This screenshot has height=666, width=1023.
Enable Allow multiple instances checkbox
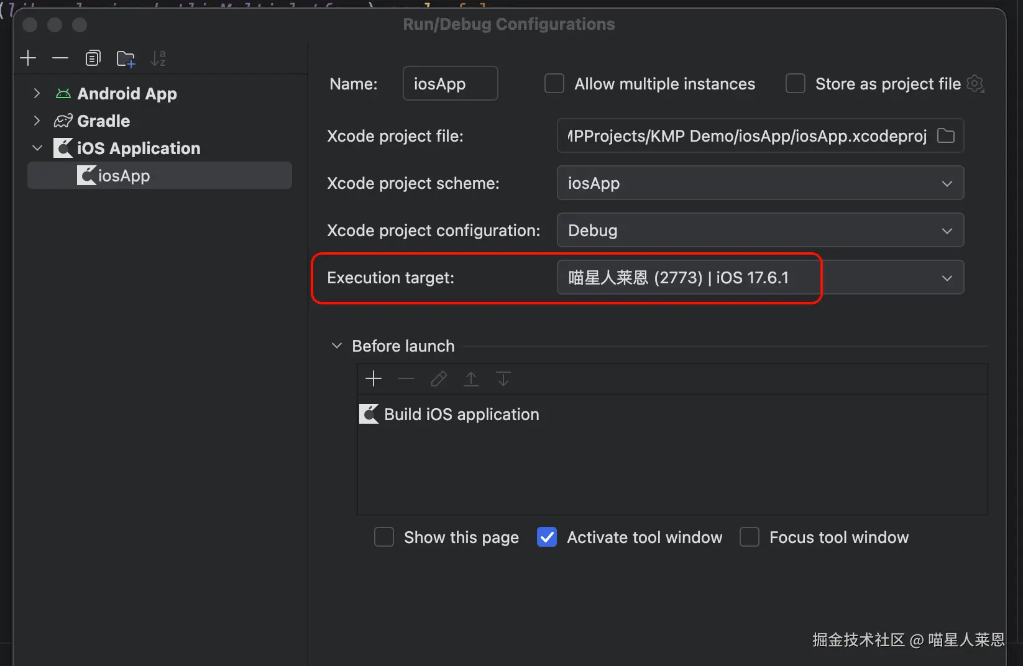(554, 84)
